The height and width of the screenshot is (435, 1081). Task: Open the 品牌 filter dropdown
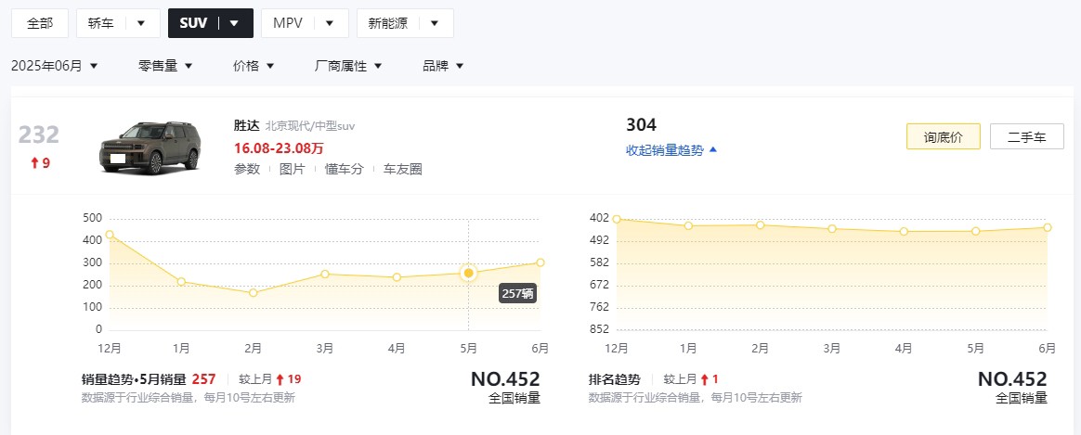(443, 66)
